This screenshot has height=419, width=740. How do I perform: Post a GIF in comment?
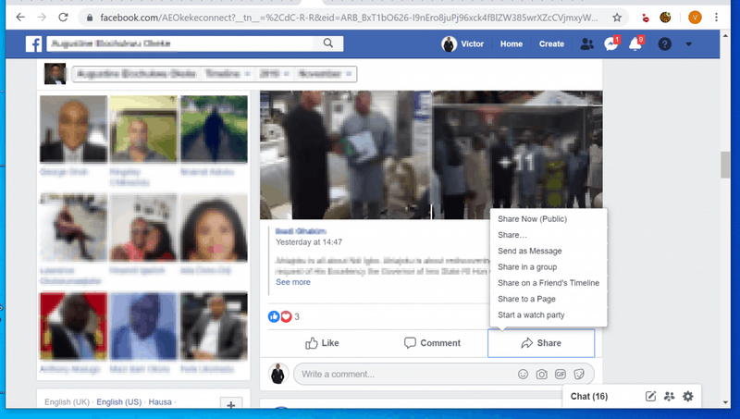pos(561,375)
